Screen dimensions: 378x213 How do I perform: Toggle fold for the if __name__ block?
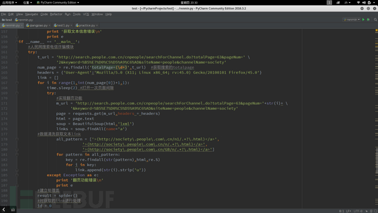coord(17,42)
